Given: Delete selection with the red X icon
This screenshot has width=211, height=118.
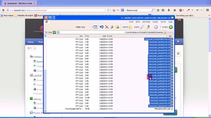Looking at the screenshot, I should [107, 27].
